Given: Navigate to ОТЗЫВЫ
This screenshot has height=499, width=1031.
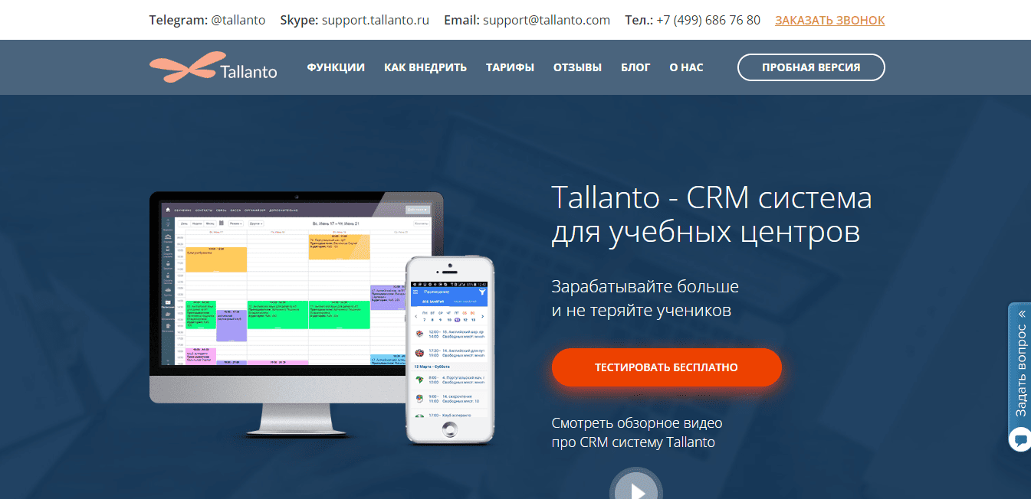Looking at the screenshot, I should (x=577, y=67).
